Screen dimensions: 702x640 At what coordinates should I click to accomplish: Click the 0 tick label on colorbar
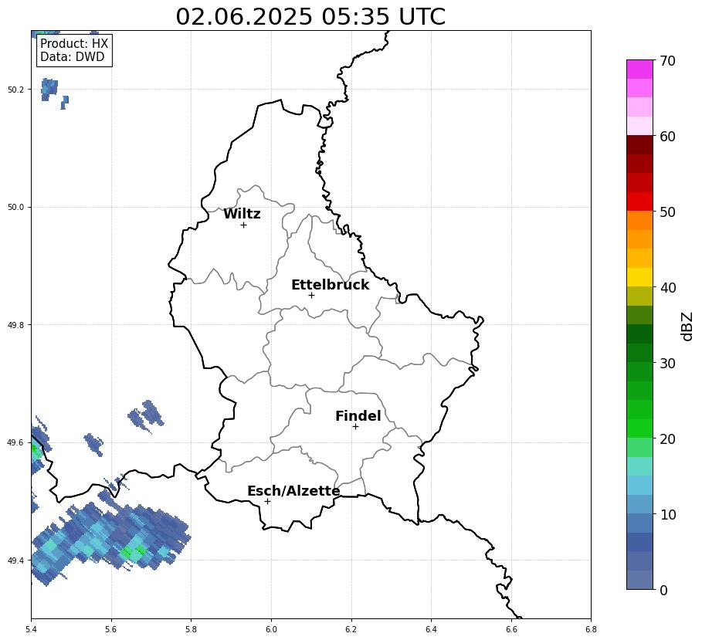pyautogui.click(x=663, y=590)
